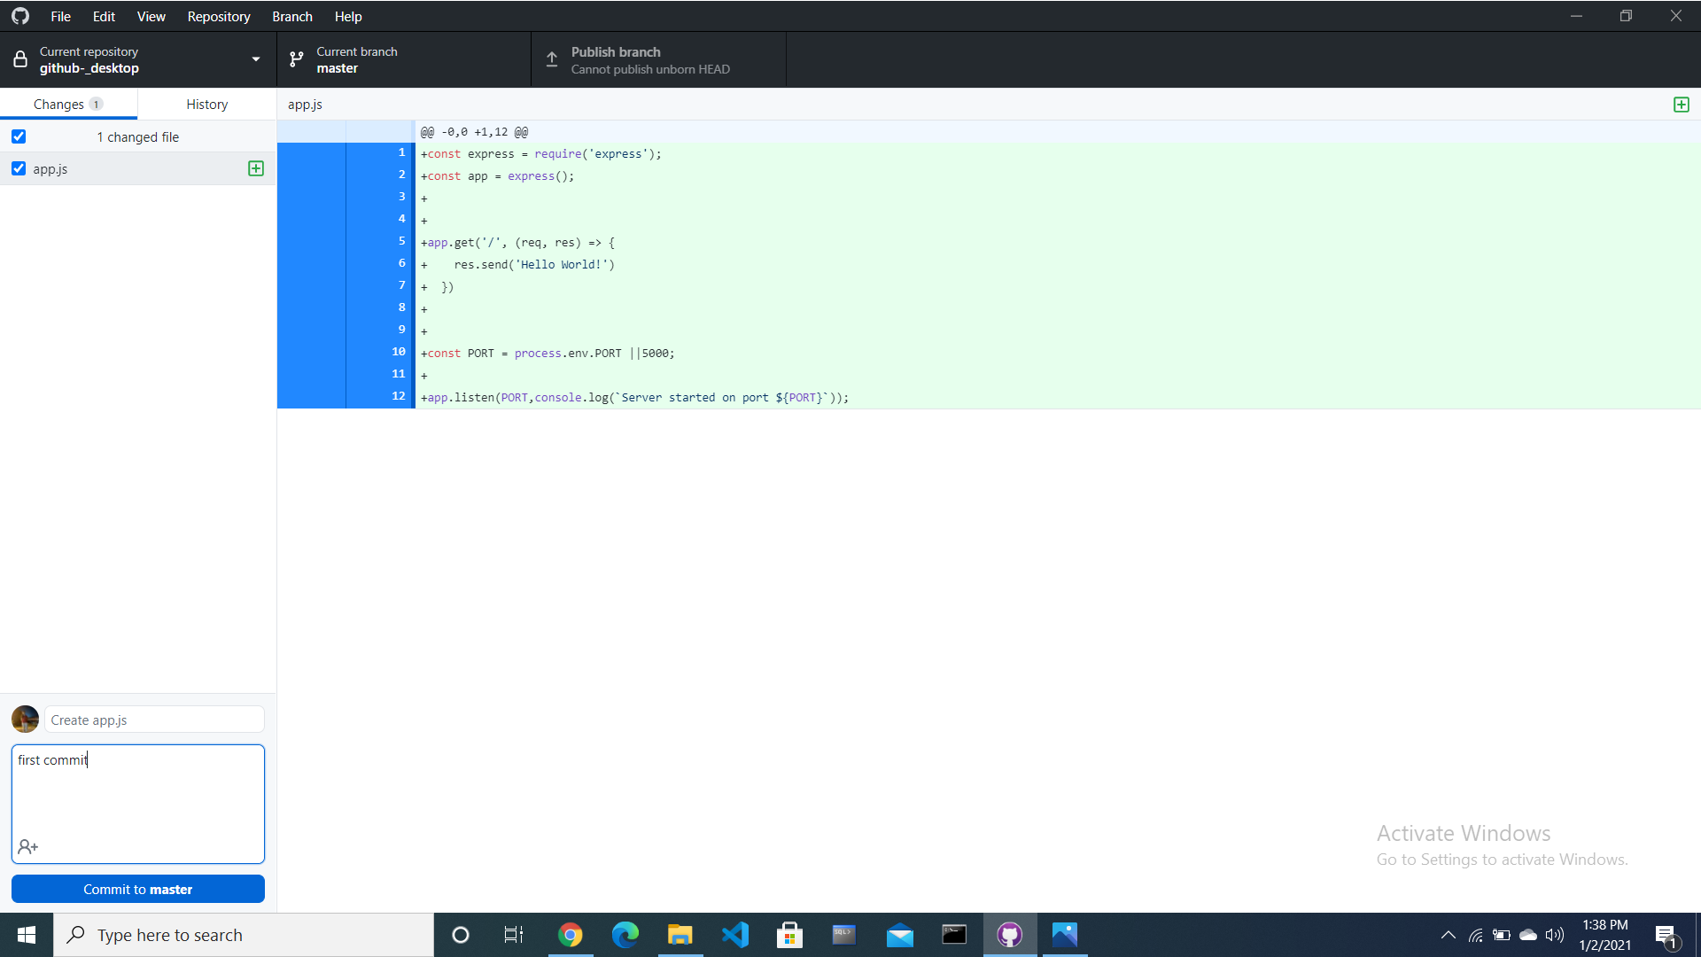Viewport: 1701px width, 957px height.
Task: Click Commit to master button
Action: click(138, 888)
